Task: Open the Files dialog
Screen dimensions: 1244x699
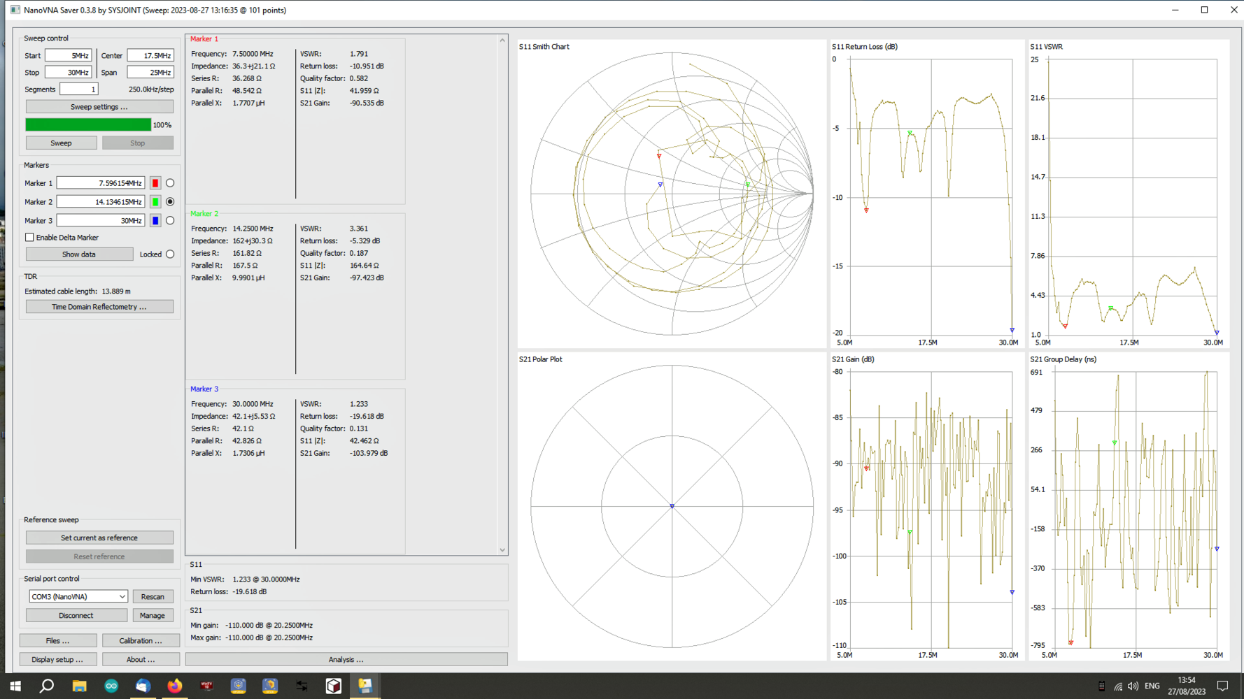Action: click(58, 640)
